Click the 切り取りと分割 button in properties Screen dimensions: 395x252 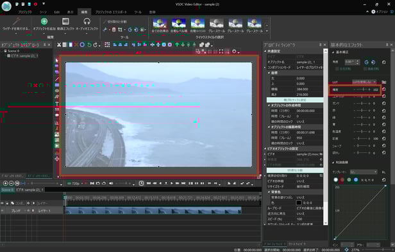[x=295, y=170]
